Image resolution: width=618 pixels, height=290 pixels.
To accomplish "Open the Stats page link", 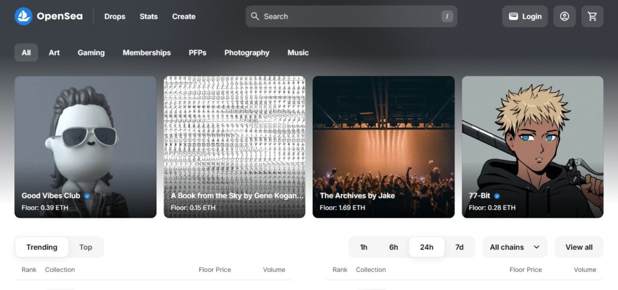I will coord(148,16).
